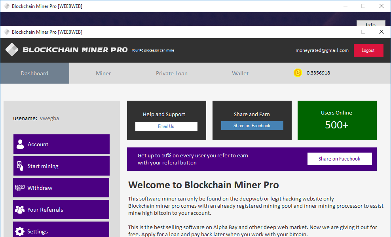This screenshot has width=391, height=237.
Task: Click the Withdraw cash icon
Action: pos(20,187)
